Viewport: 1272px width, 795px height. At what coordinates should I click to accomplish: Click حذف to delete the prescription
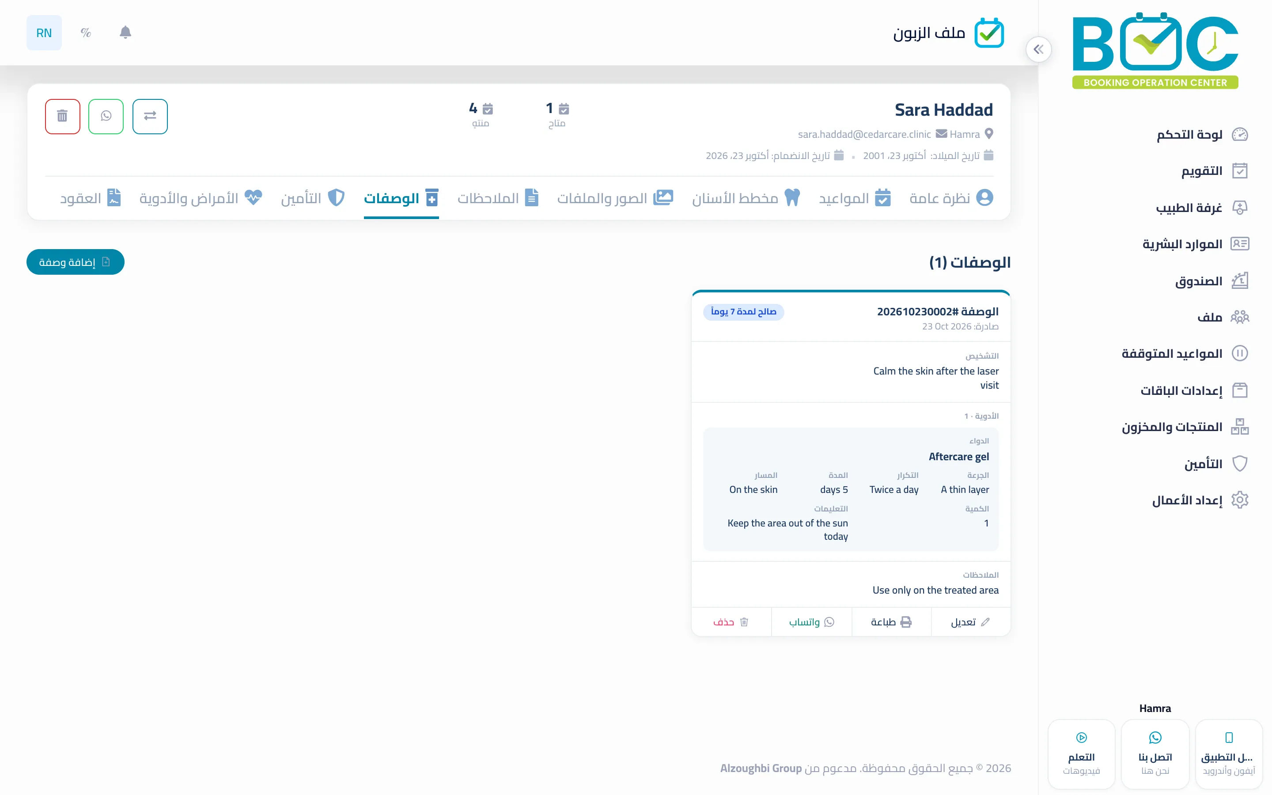point(731,622)
